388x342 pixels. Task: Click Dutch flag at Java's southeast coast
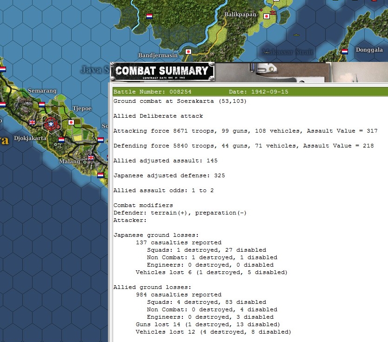tap(100, 175)
